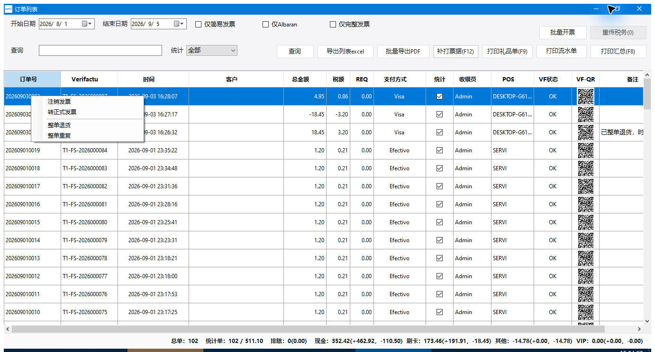Click horizontal scrollbar right arrow
Image resolution: width=655 pixels, height=352 pixels.
tap(639, 329)
